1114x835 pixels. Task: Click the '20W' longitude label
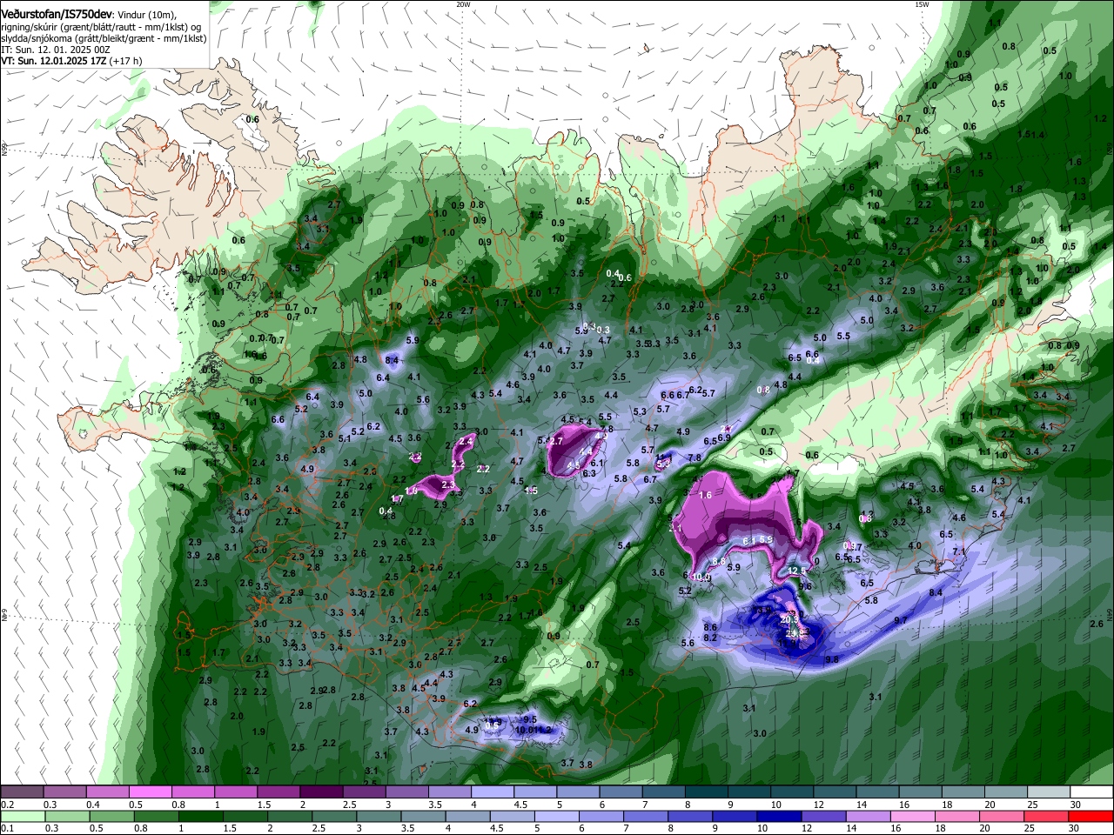(463, 4)
